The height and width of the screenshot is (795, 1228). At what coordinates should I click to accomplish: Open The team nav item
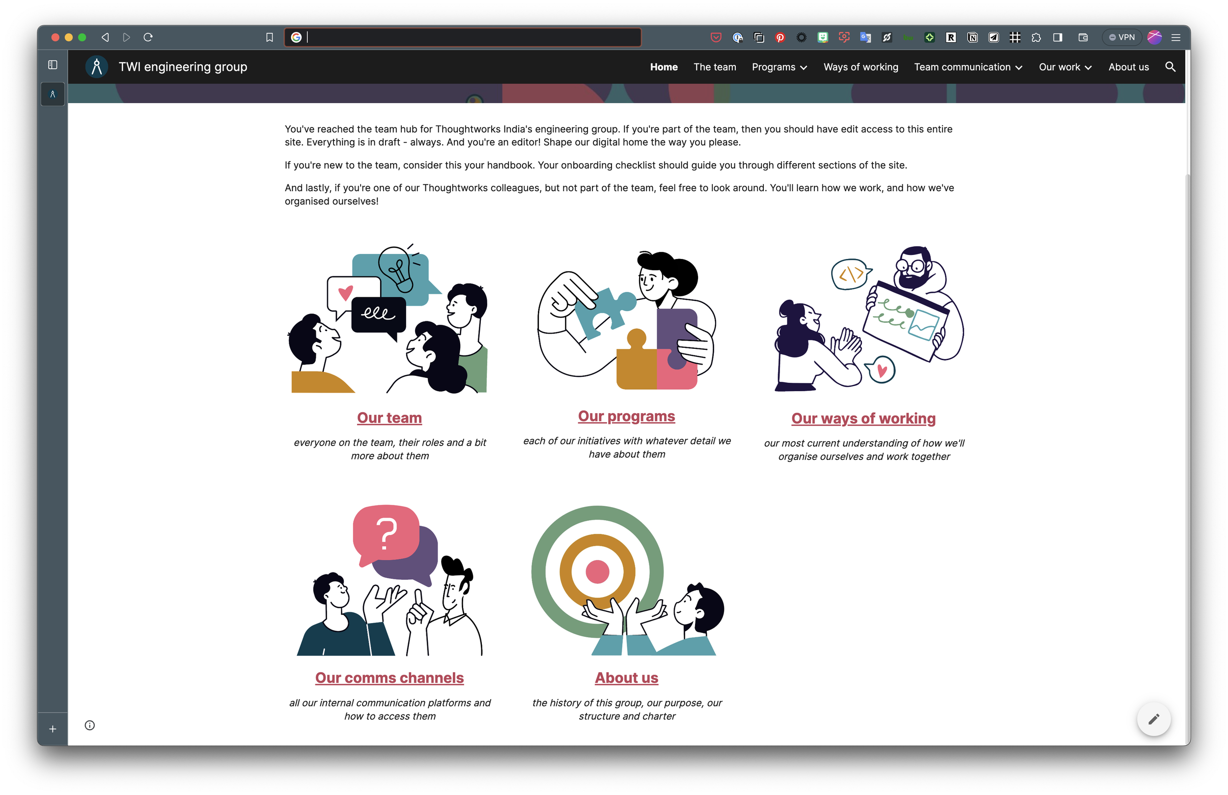click(715, 67)
